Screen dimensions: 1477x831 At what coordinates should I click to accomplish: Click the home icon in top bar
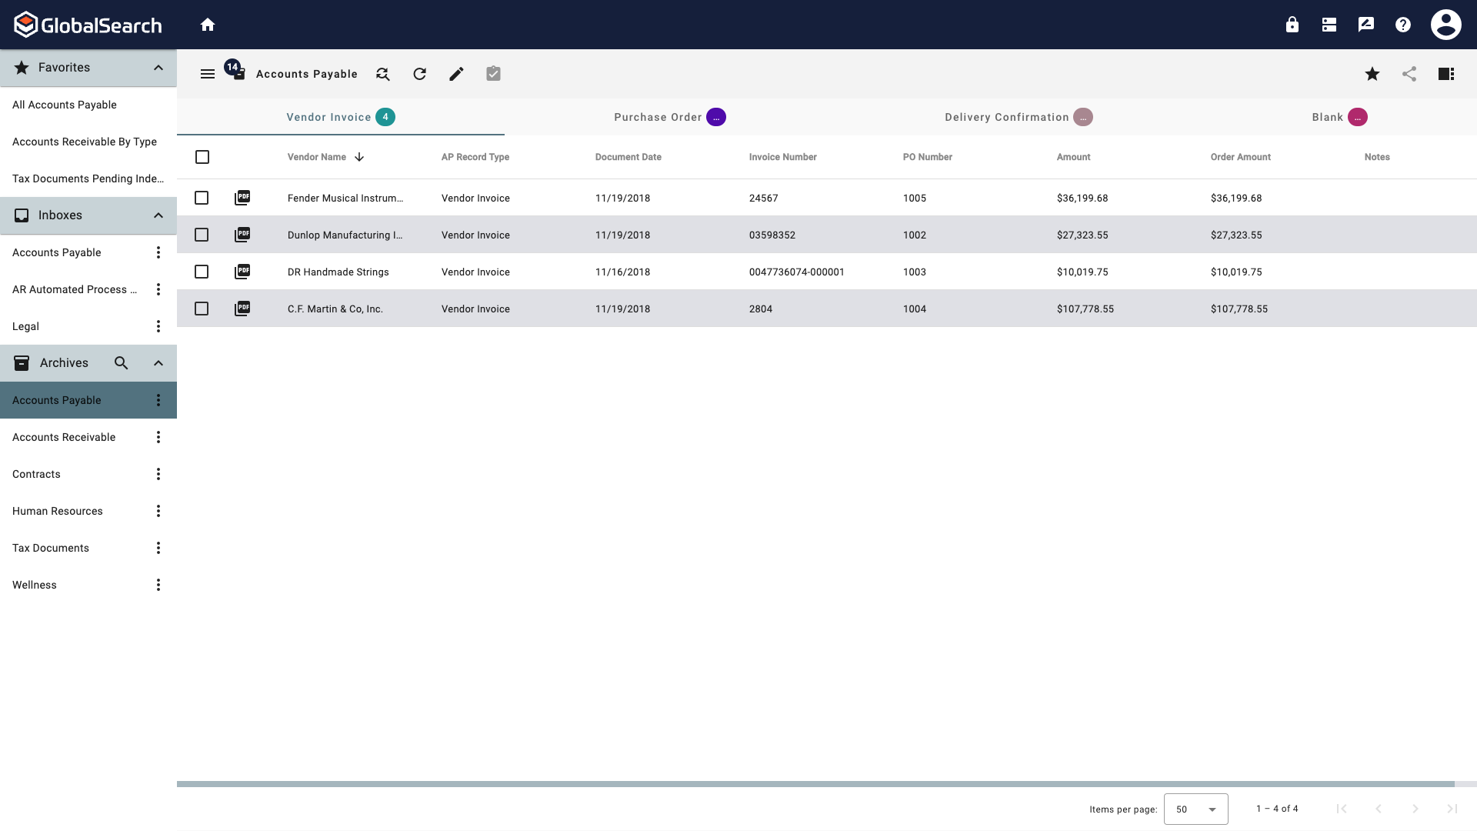coord(208,25)
